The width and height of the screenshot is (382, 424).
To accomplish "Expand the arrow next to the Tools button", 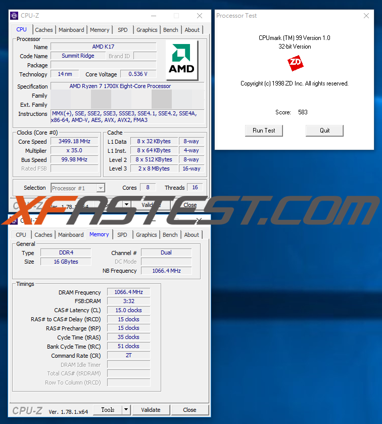I will point(126,410).
